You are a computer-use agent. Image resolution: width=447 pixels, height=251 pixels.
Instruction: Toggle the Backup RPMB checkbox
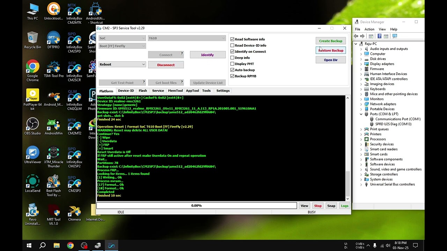(x=232, y=76)
